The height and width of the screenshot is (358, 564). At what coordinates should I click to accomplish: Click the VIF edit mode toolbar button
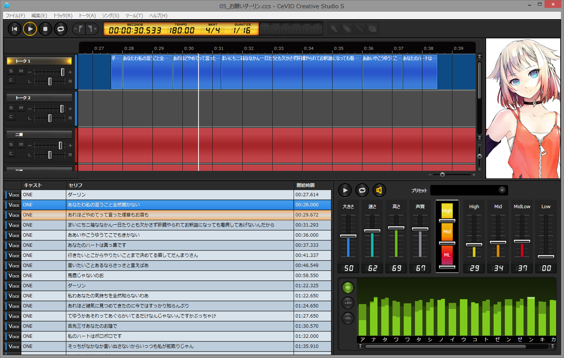(318, 29)
